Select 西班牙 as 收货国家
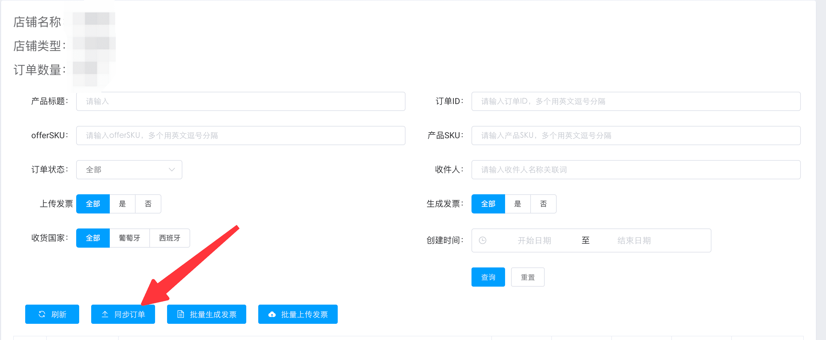Screen dimensions: 826x340 pyautogui.click(x=170, y=238)
